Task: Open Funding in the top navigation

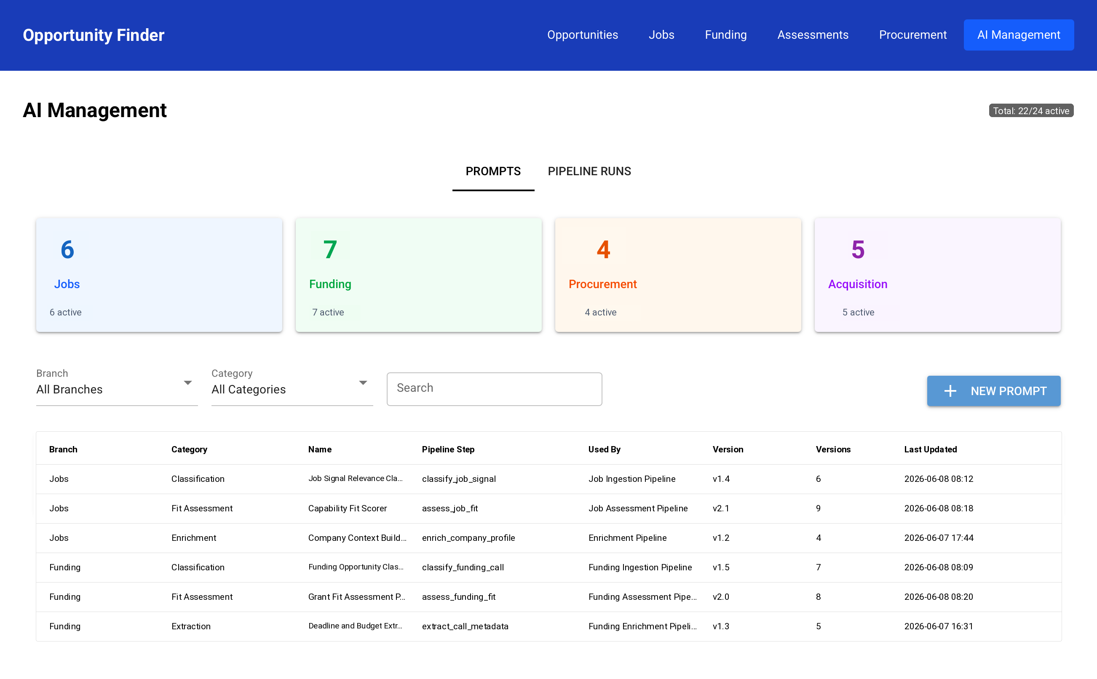Action: click(x=725, y=35)
